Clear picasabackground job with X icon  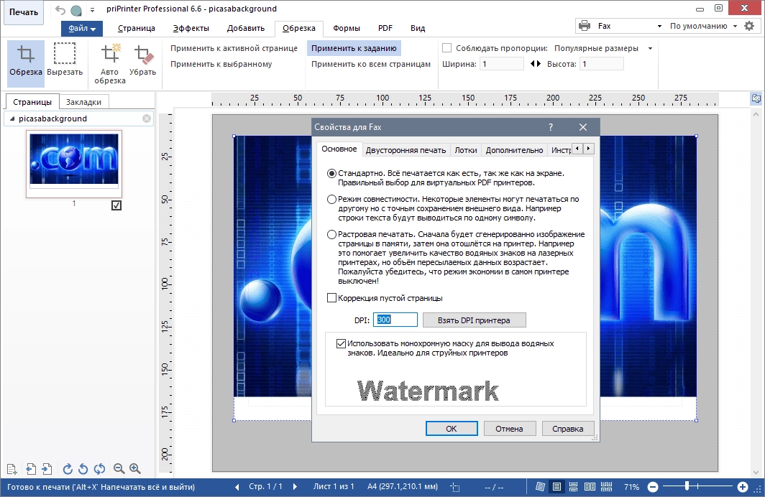(x=147, y=119)
